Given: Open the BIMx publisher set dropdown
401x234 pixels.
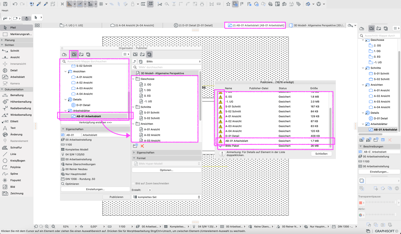Looking at the screenshot, I should pyautogui.click(x=170, y=61).
